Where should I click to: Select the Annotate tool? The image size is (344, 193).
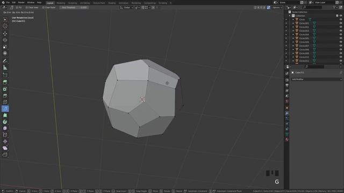[5, 61]
